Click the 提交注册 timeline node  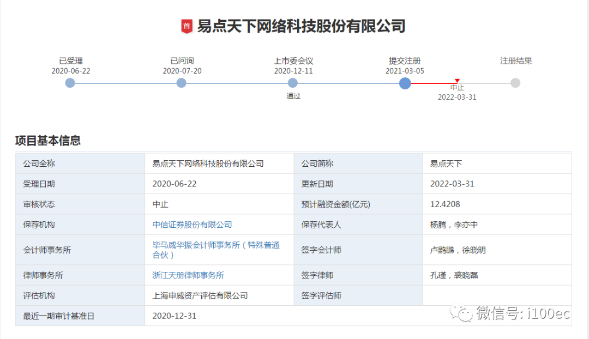pyautogui.click(x=405, y=83)
